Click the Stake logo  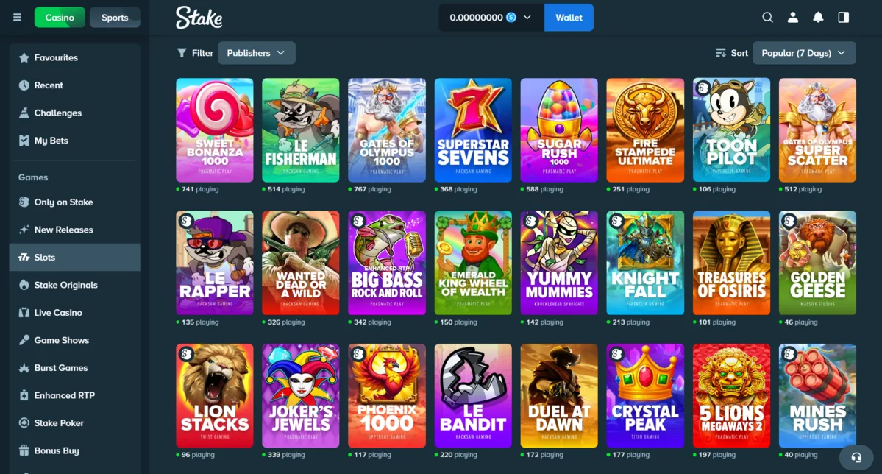[x=199, y=18]
